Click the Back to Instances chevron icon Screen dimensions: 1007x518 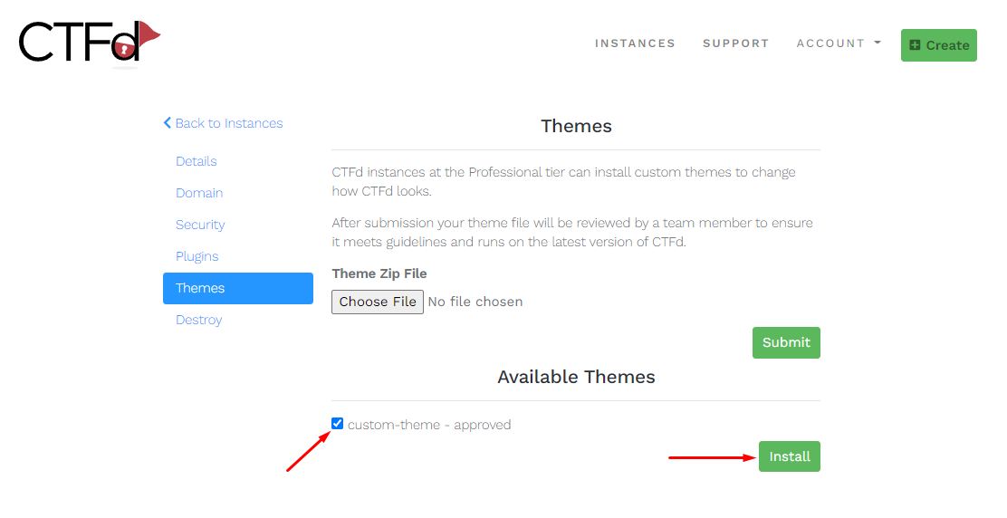click(x=168, y=123)
